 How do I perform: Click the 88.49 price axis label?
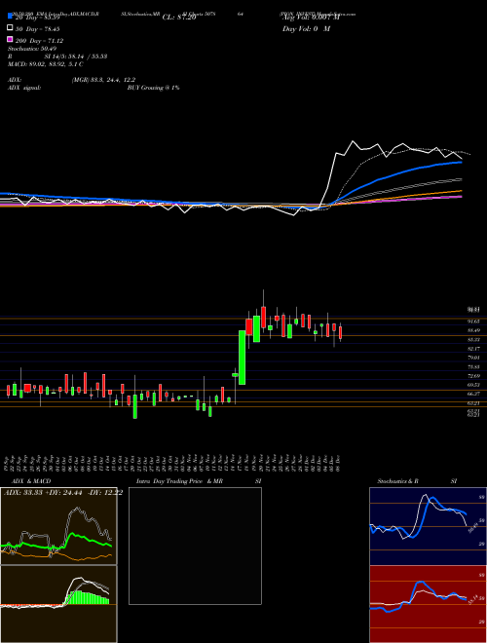point(473,330)
